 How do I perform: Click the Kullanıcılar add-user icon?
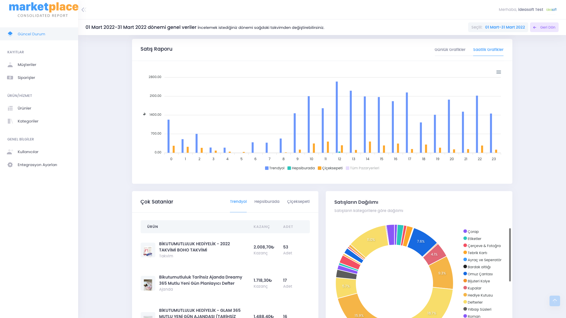pyautogui.click(x=10, y=152)
